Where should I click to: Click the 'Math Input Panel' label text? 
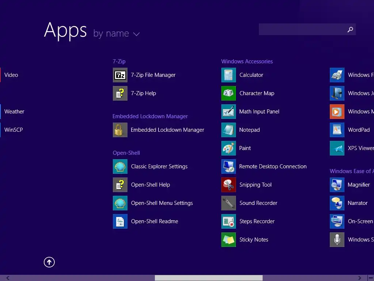pos(259,112)
